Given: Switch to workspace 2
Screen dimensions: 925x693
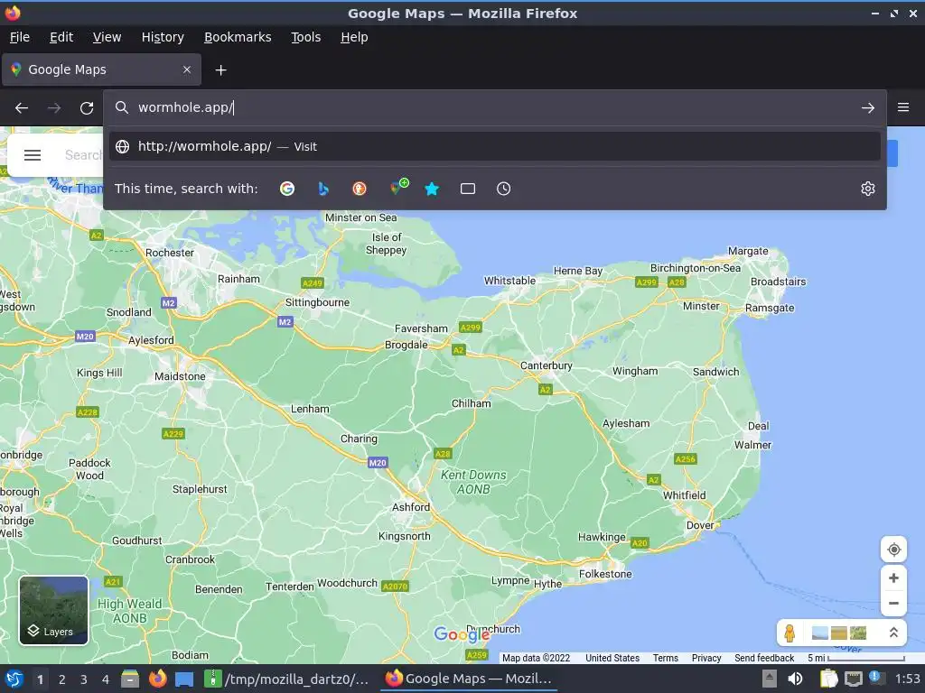Looking at the screenshot, I should pyautogui.click(x=62, y=679).
